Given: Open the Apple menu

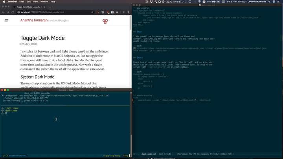Looking at the screenshot, I should [x=4, y=2].
